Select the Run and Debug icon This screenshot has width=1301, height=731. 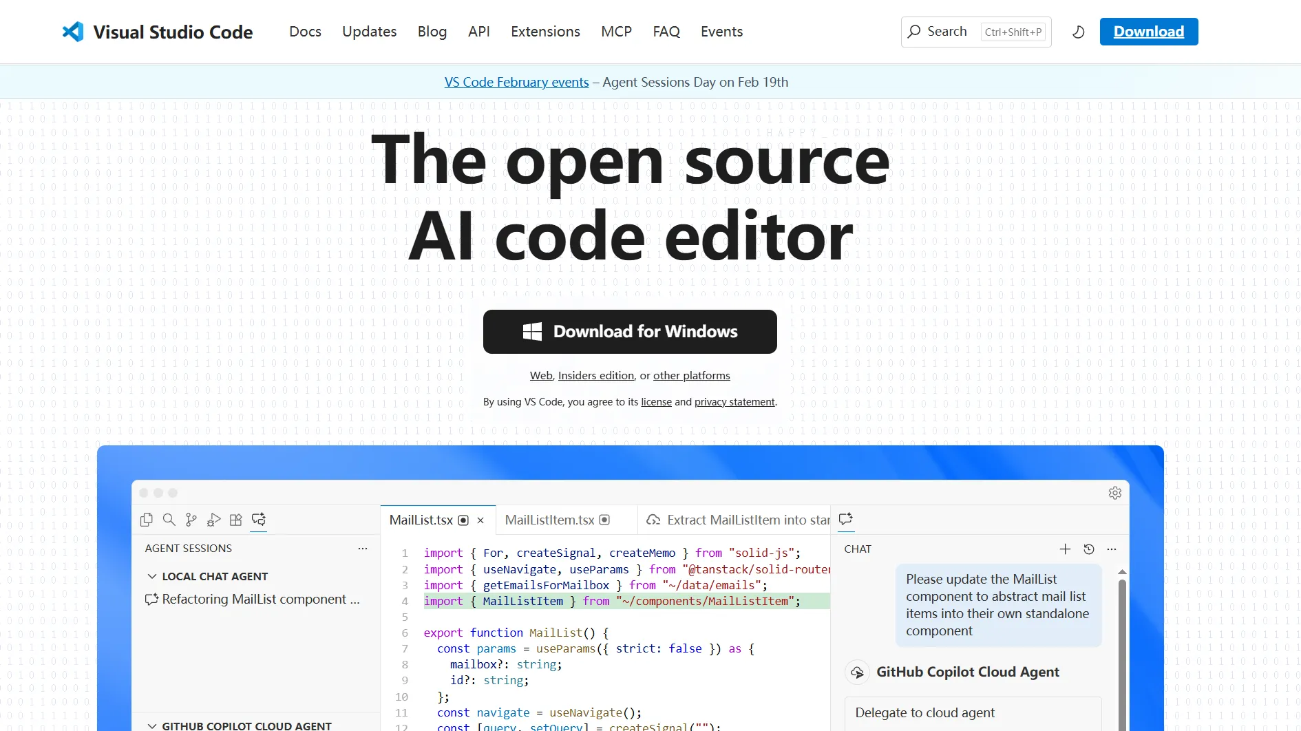[x=214, y=520]
